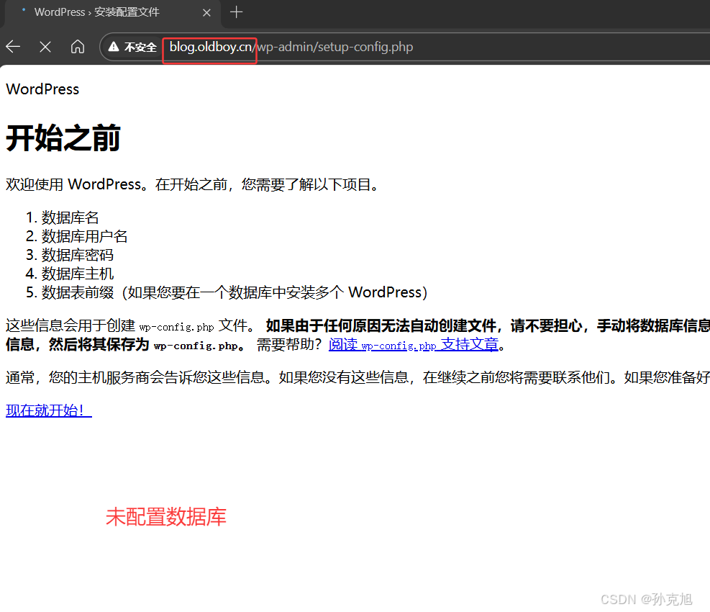Click the list item 数据库主机
710x612 pixels.
click(x=77, y=274)
